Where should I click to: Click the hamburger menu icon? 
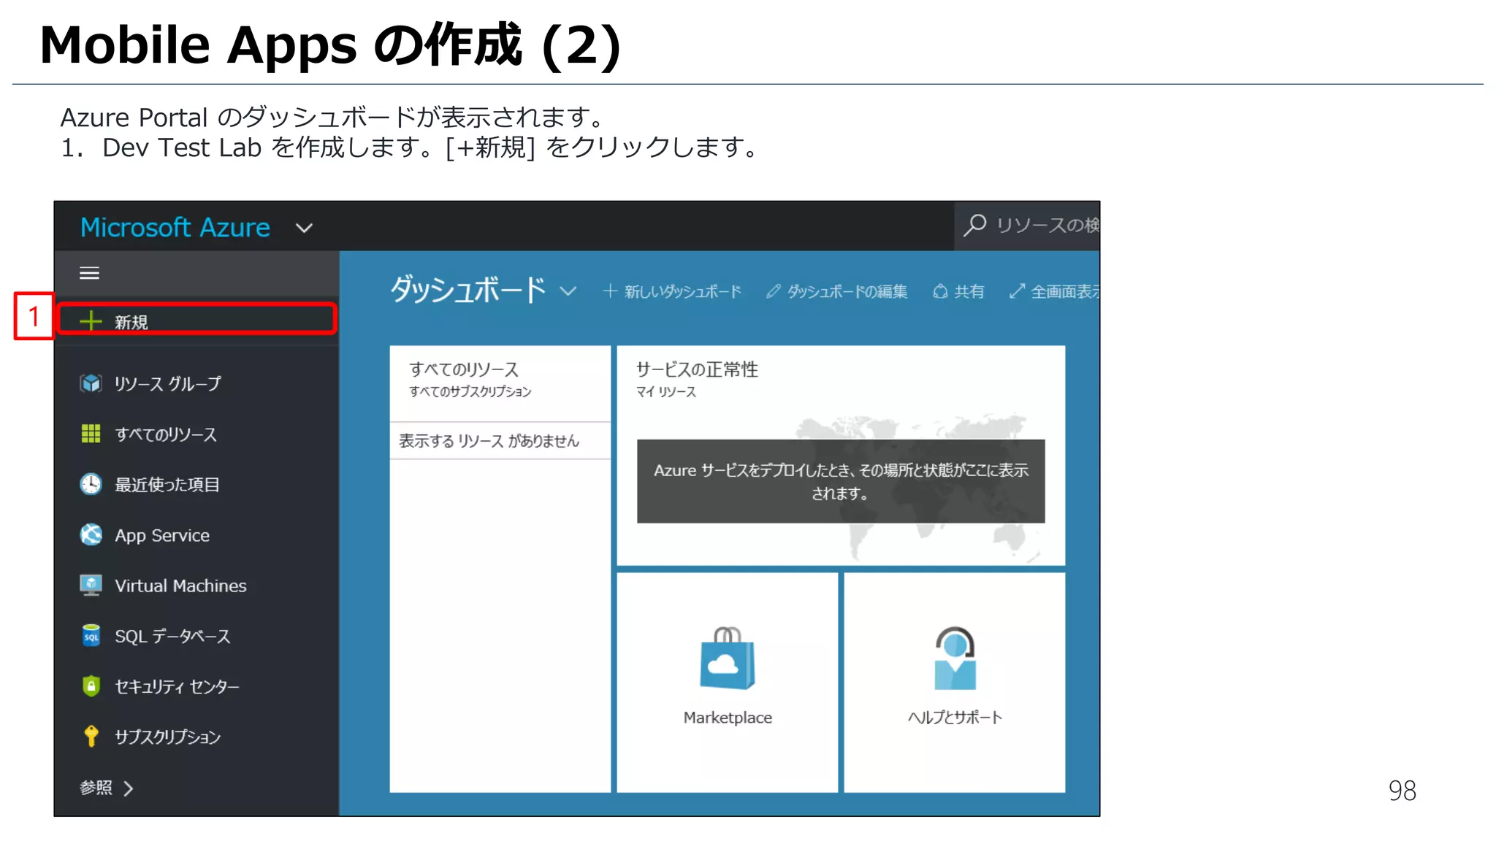tap(89, 273)
